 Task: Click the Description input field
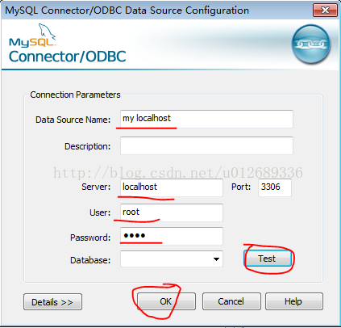[x=206, y=145]
